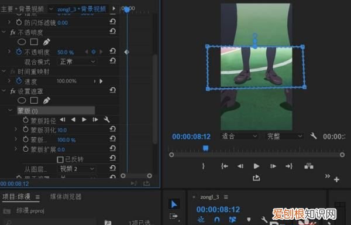Toggle snap magnet in timeline
The height and width of the screenshot is (225, 351).
click(x=216, y=219)
